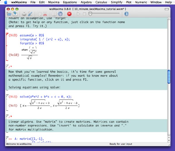Click the scrollbar down arrow

(169, 140)
